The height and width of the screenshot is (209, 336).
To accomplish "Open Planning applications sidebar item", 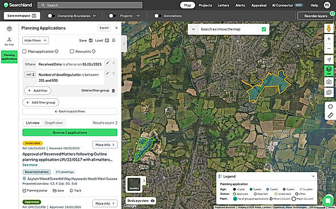I will (x=9, y=57).
